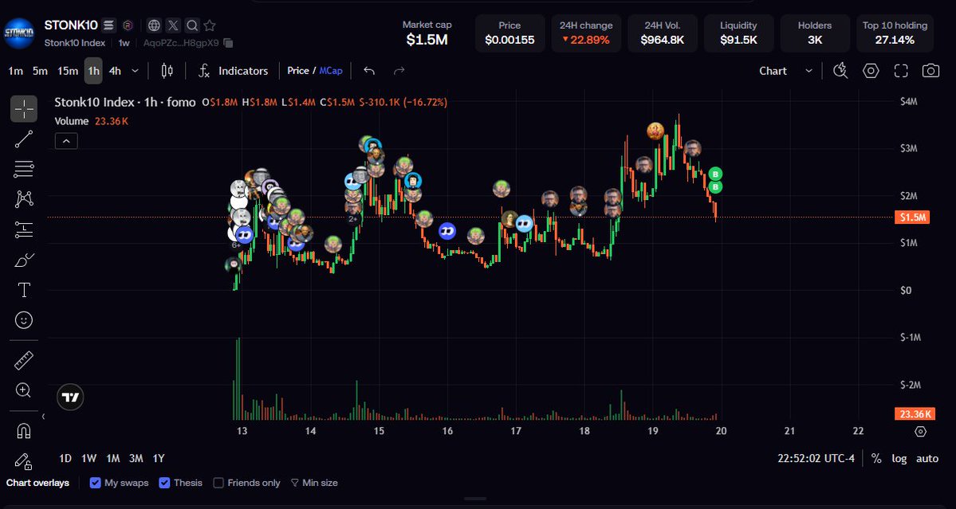Image resolution: width=956 pixels, height=509 pixels.
Task: Activate the zoom in tool
Action: (24, 391)
